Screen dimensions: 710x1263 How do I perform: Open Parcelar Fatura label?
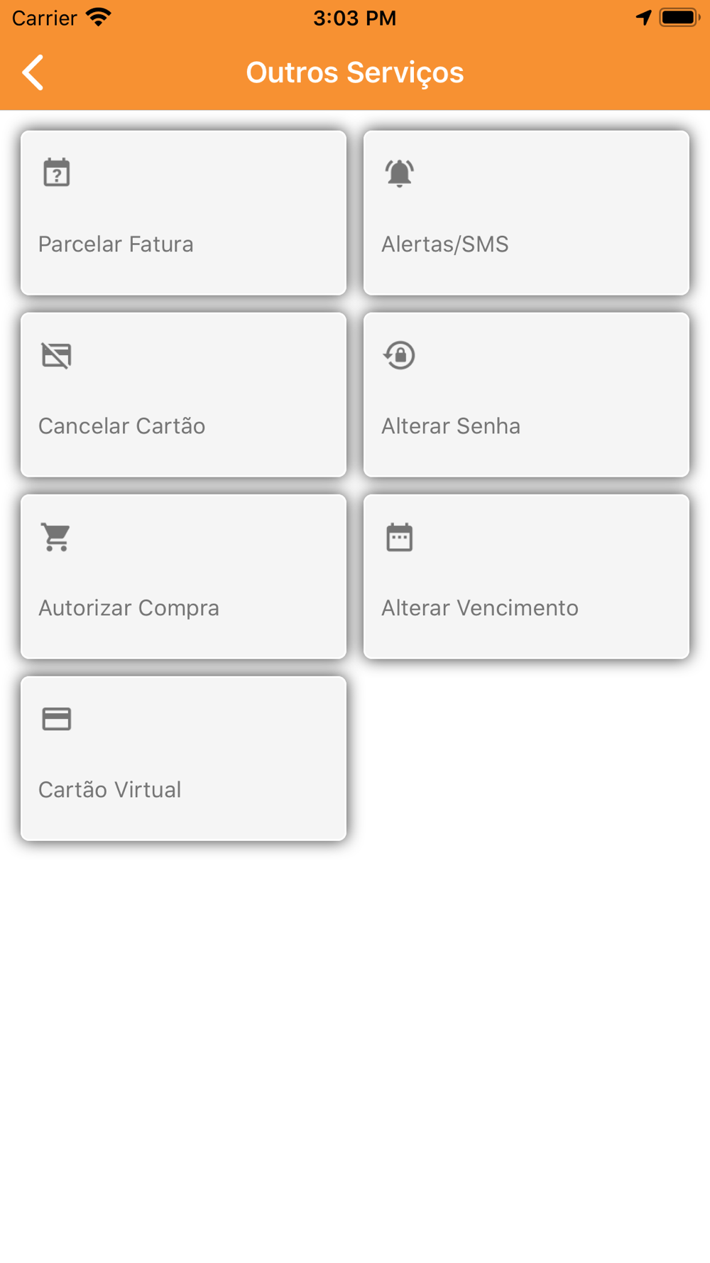point(116,244)
